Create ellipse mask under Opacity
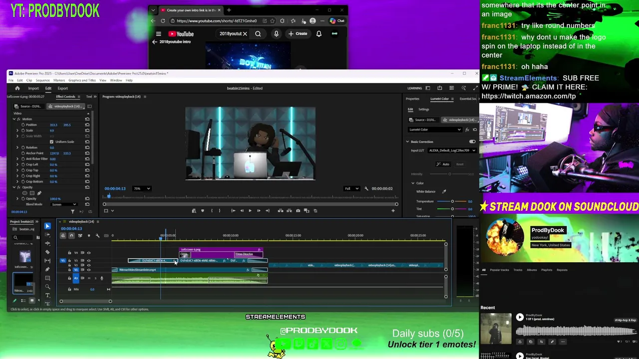The width and height of the screenshot is (639, 359). 24,193
